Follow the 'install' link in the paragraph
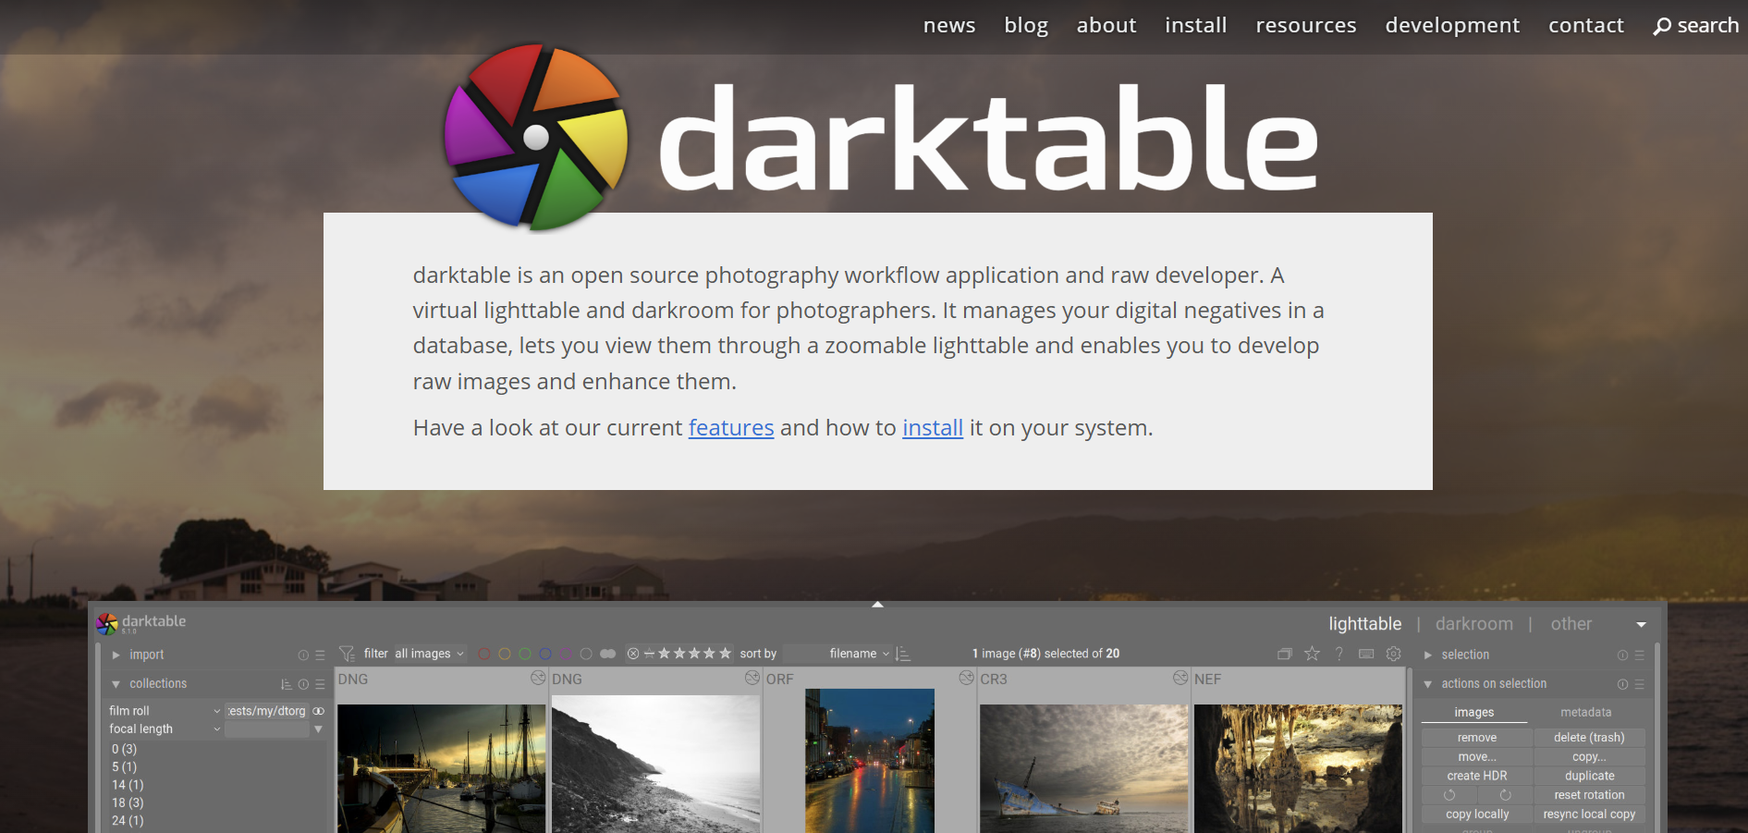This screenshot has width=1748, height=833. tap(933, 428)
